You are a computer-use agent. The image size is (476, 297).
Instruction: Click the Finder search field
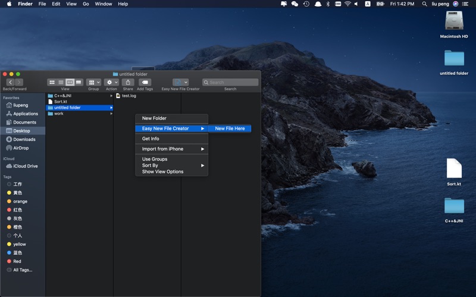click(x=230, y=82)
